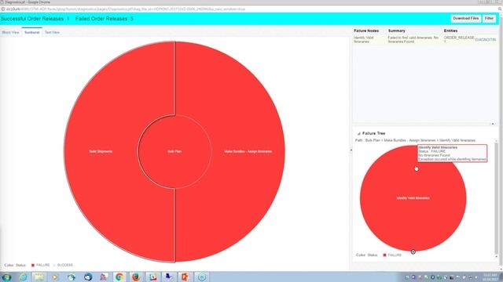Click the taskbar clock
The height and width of the screenshot is (282, 503).
490,277
